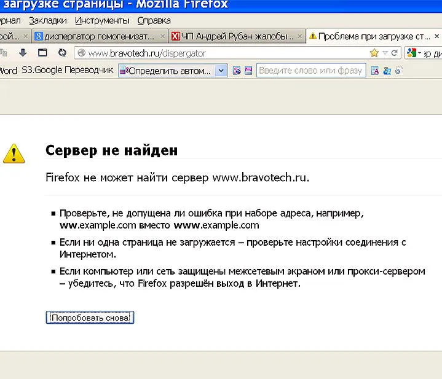Click the Попробовать снова button

pos(90,318)
